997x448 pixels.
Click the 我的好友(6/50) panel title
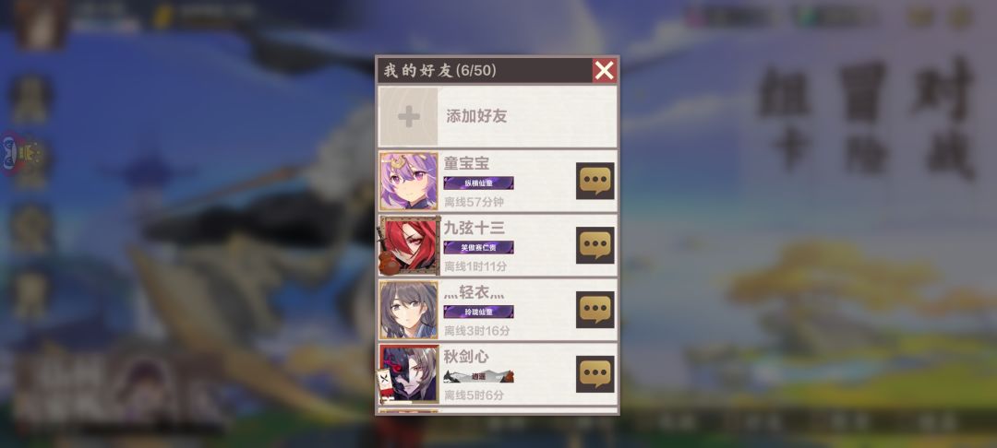pyautogui.click(x=440, y=70)
